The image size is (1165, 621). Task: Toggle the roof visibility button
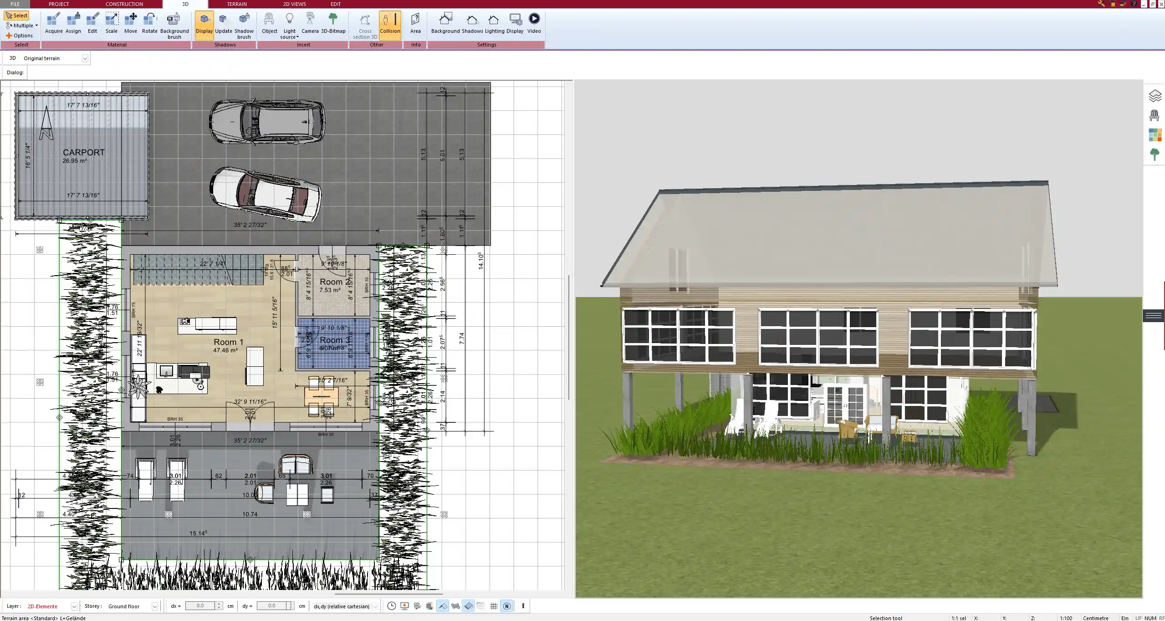point(443,606)
